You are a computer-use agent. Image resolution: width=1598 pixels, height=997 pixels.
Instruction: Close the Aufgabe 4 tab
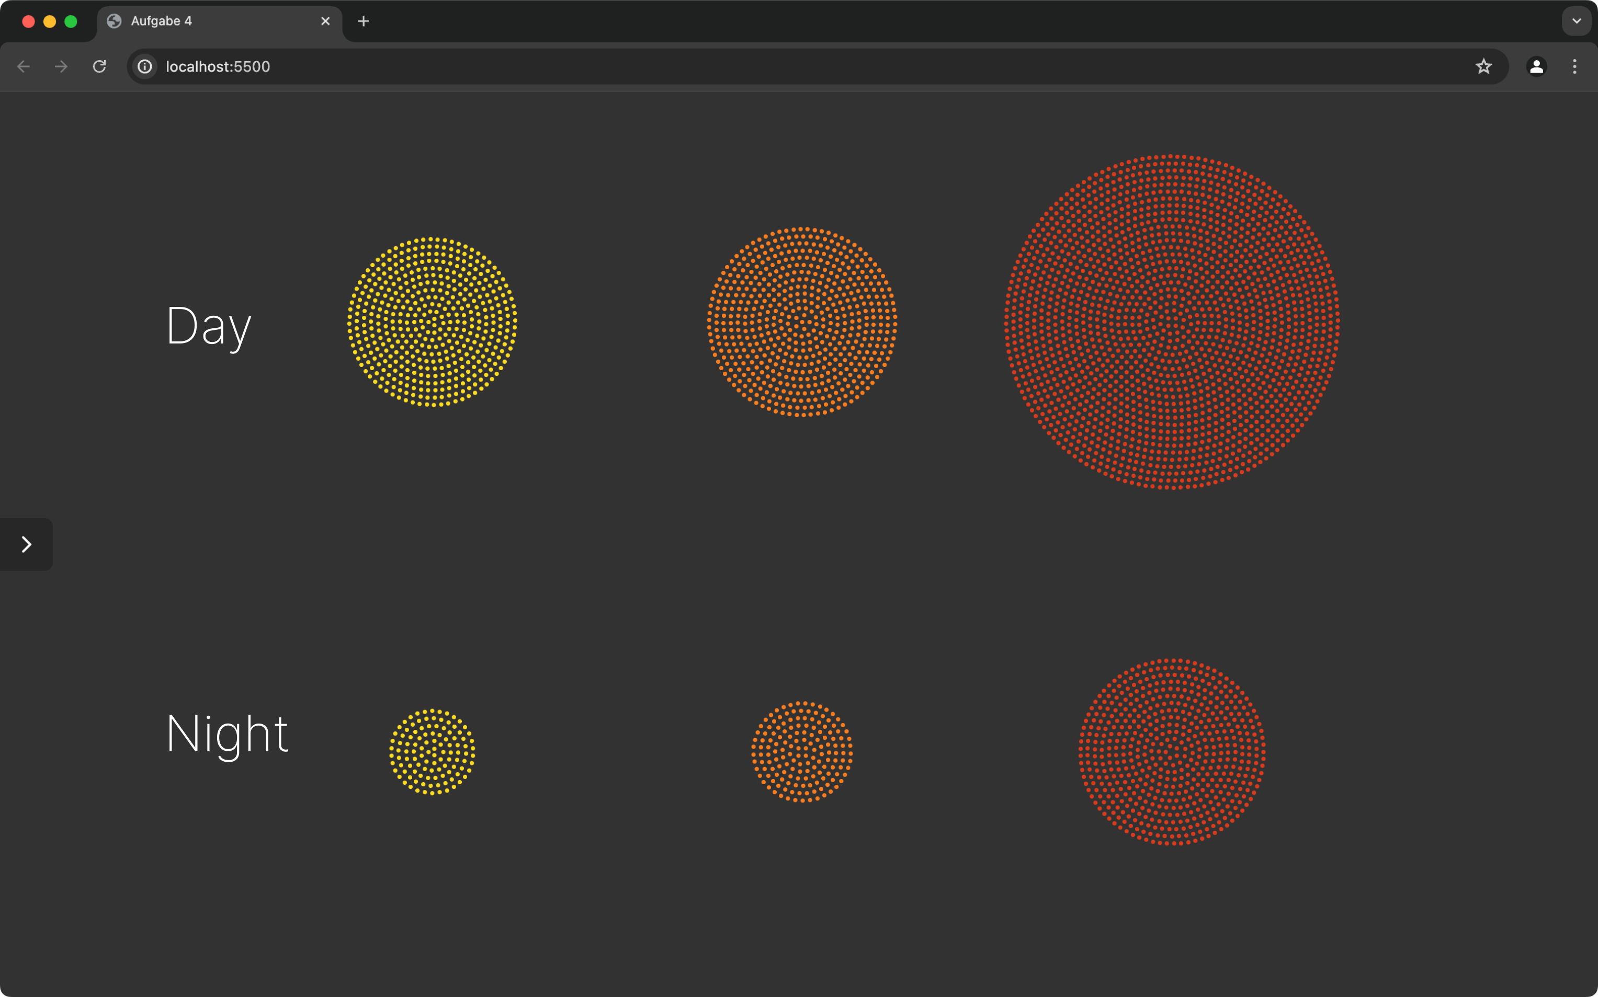325,21
